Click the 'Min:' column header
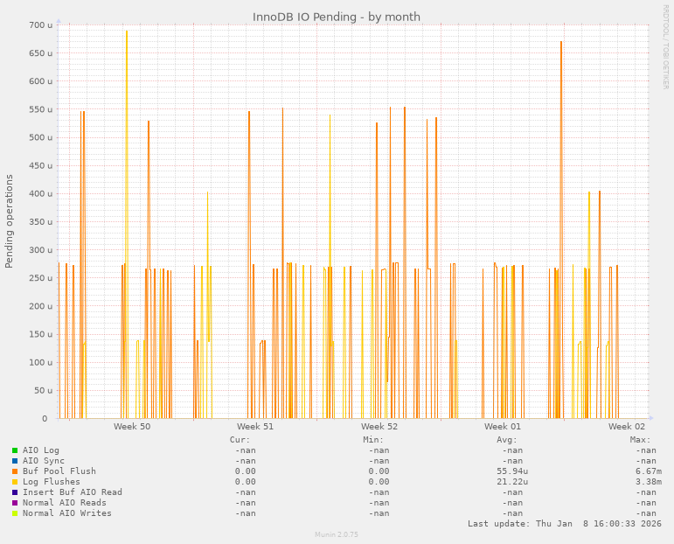This screenshot has height=544, width=674. 373,440
